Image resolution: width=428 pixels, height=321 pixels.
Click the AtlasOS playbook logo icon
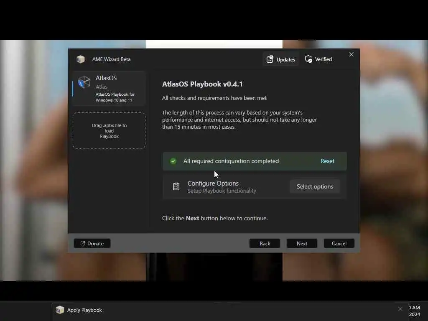pyautogui.click(x=84, y=82)
